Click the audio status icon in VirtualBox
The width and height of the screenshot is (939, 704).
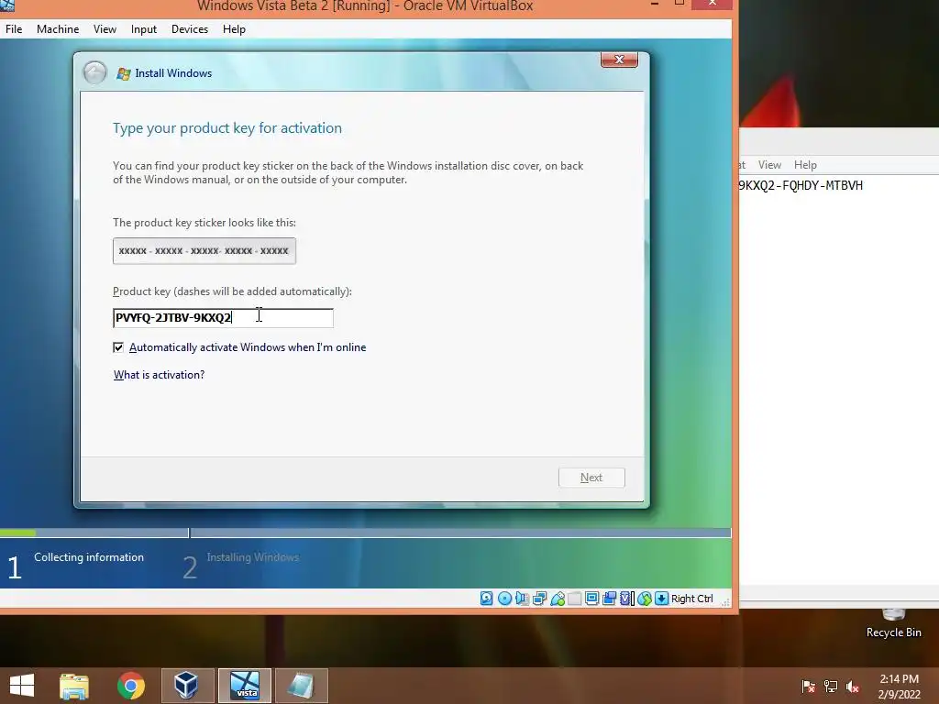coord(522,598)
